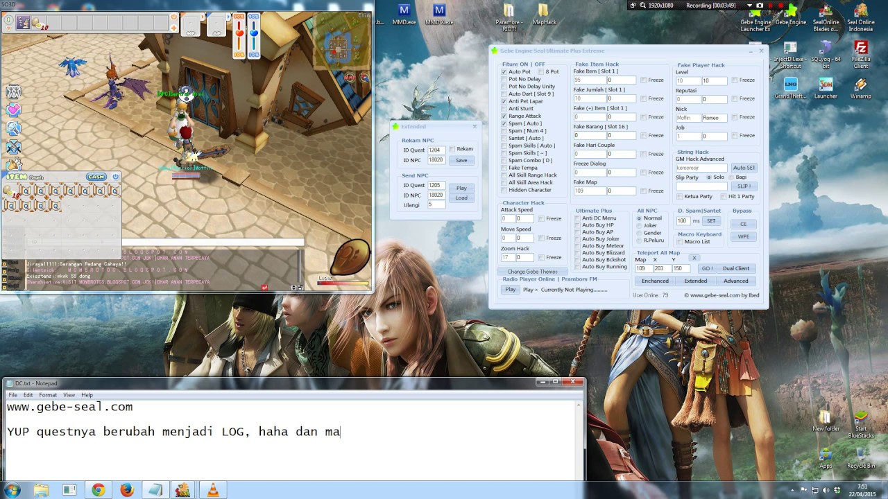This screenshot has height=499, width=888.
Task: Open the Windows Start menu
Action: (12, 490)
